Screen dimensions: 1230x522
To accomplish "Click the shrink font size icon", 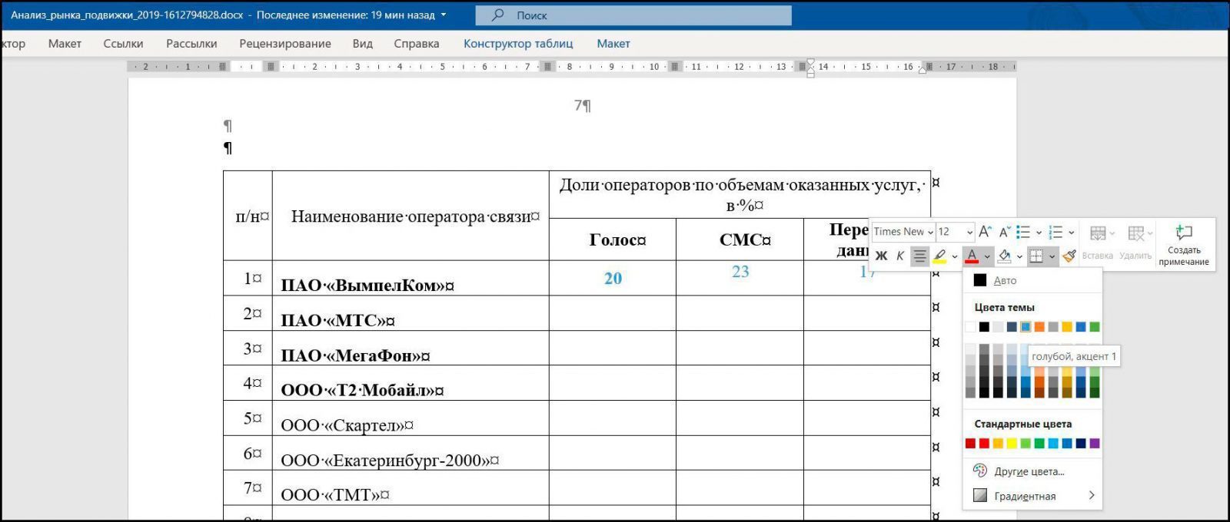I will click(1004, 232).
